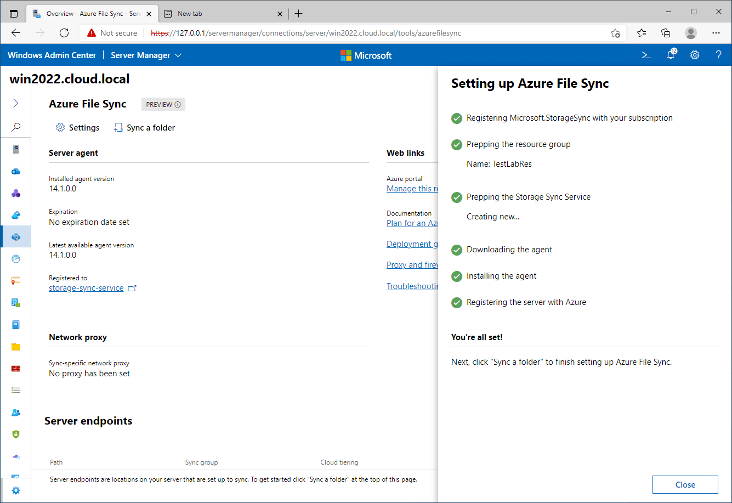Open the Server Manager dropdown
This screenshot has width=732, height=503.
(x=146, y=55)
